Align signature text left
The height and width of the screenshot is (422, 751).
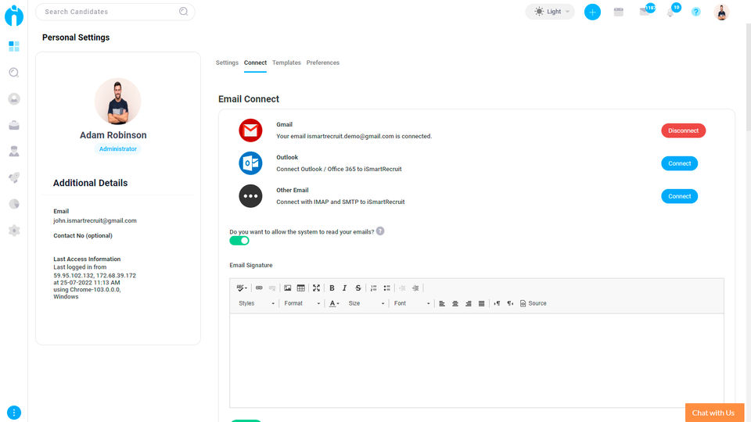442,303
